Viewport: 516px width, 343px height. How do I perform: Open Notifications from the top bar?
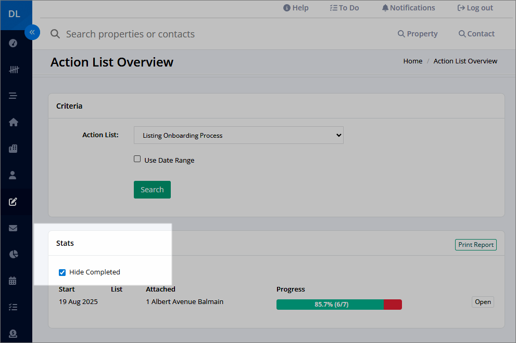[408, 7]
